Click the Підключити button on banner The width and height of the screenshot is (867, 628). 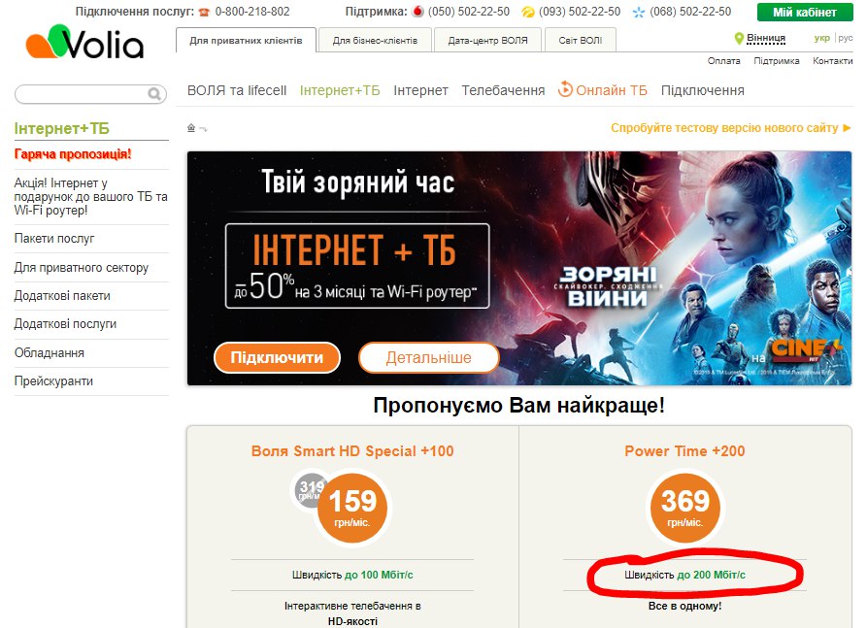coord(277,357)
